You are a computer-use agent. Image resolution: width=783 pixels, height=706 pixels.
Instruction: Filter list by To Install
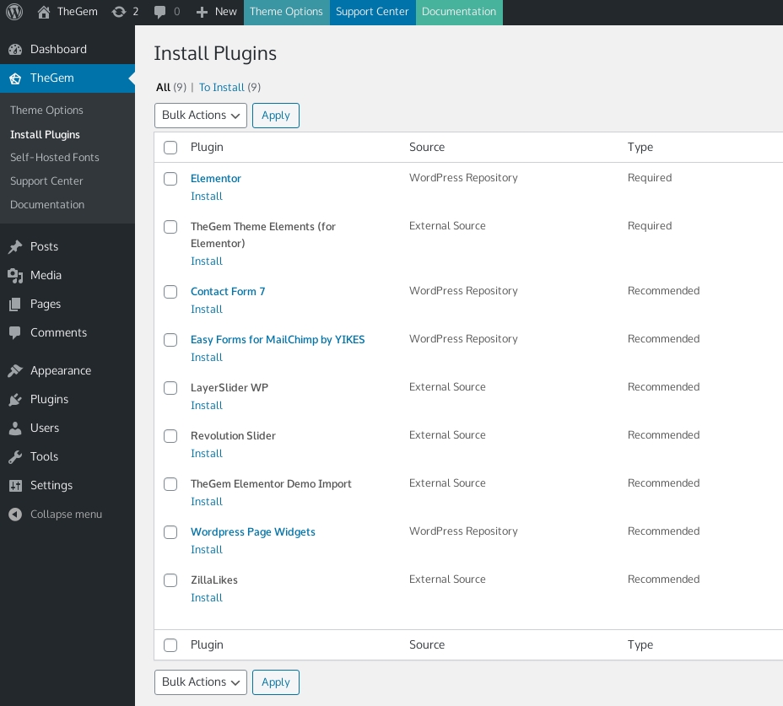click(x=221, y=88)
